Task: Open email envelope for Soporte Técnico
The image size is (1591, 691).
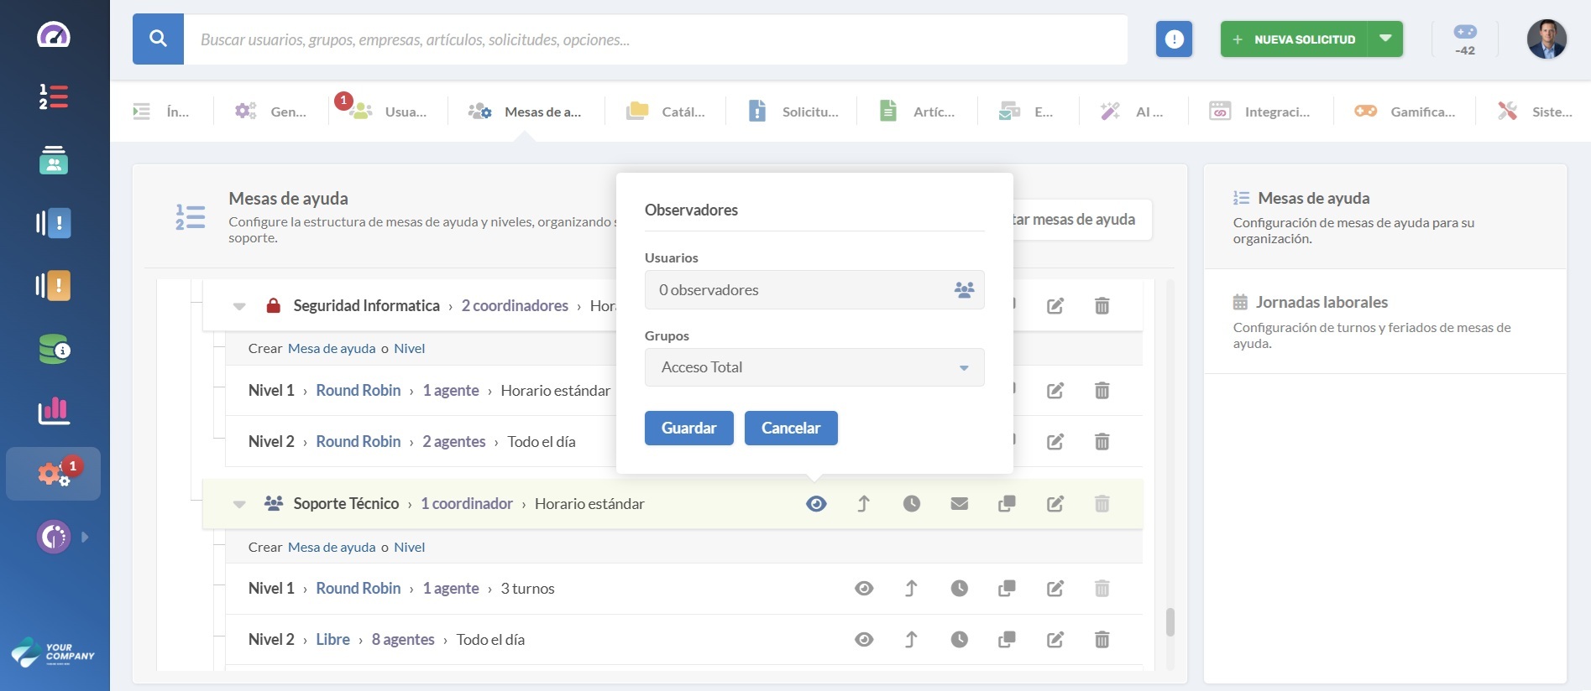Action: (960, 503)
